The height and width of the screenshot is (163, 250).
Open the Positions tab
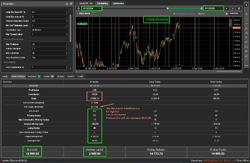tap(34, 76)
